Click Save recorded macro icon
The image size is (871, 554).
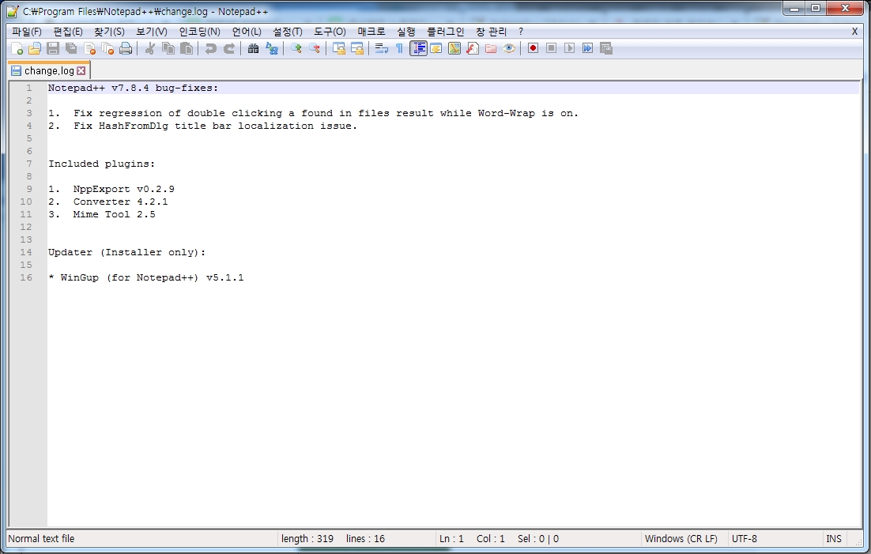pyautogui.click(x=606, y=48)
